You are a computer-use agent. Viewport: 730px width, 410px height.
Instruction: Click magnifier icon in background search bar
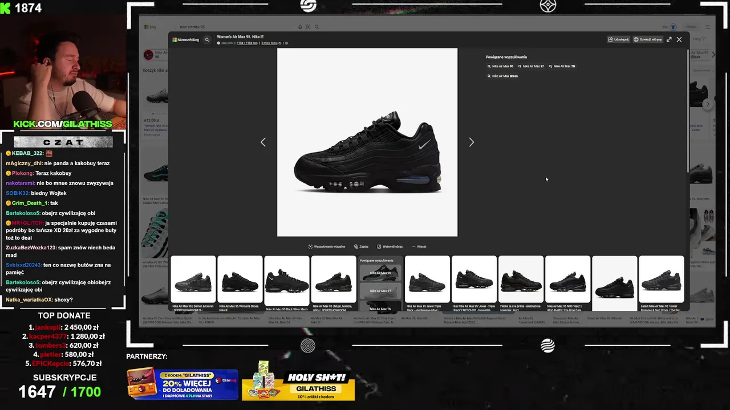[317, 27]
